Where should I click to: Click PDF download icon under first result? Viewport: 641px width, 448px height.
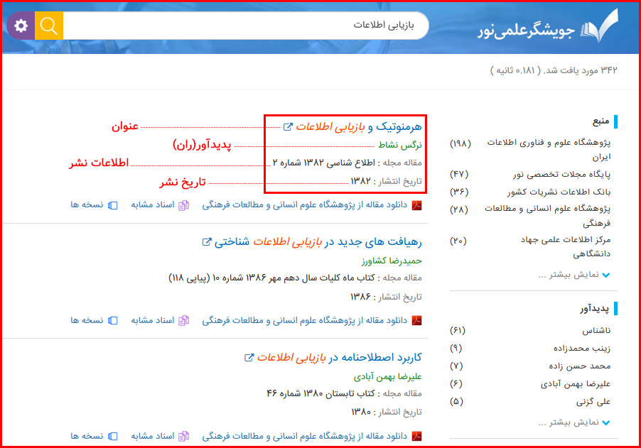[418, 205]
